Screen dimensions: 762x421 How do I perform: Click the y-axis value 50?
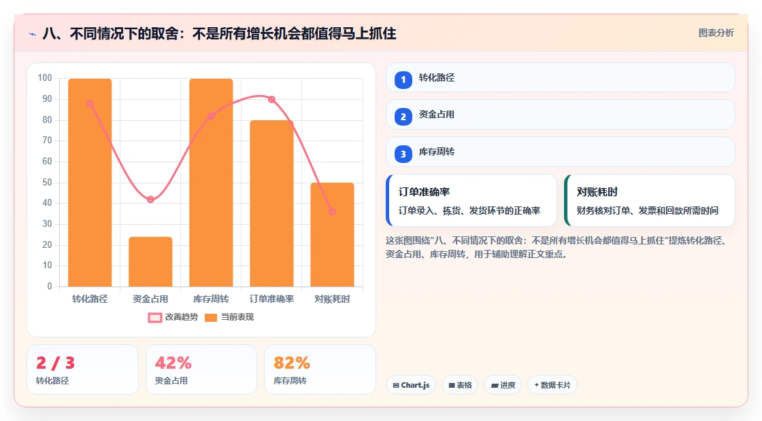pos(47,183)
